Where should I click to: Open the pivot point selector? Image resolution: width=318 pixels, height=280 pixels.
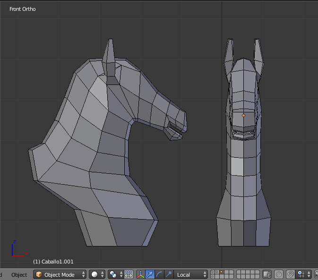click(x=116, y=274)
